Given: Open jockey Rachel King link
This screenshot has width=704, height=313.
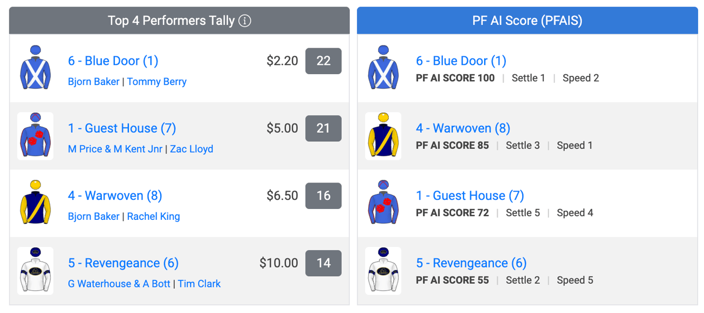Looking at the screenshot, I should click(154, 216).
